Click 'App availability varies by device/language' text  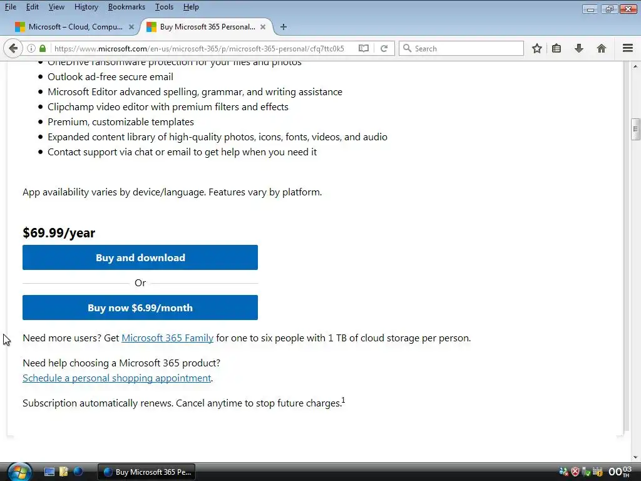click(172, 192)
